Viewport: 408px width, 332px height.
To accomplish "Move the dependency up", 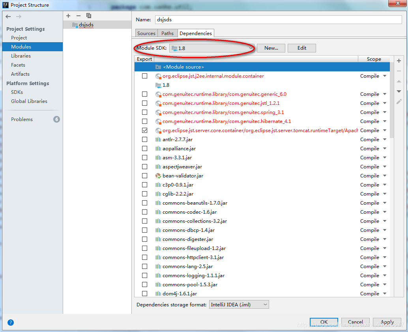I will [399, 81].
